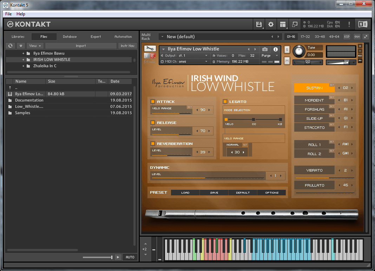Open the View dropdown

pos(35,46)
